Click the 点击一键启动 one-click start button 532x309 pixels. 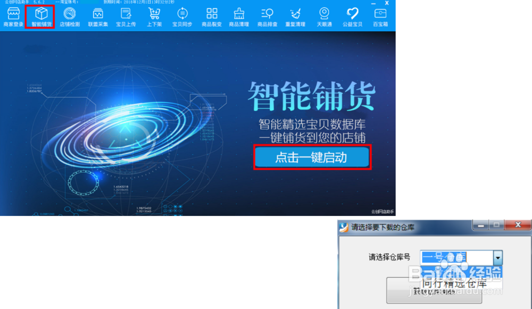(x=312, y=157)
